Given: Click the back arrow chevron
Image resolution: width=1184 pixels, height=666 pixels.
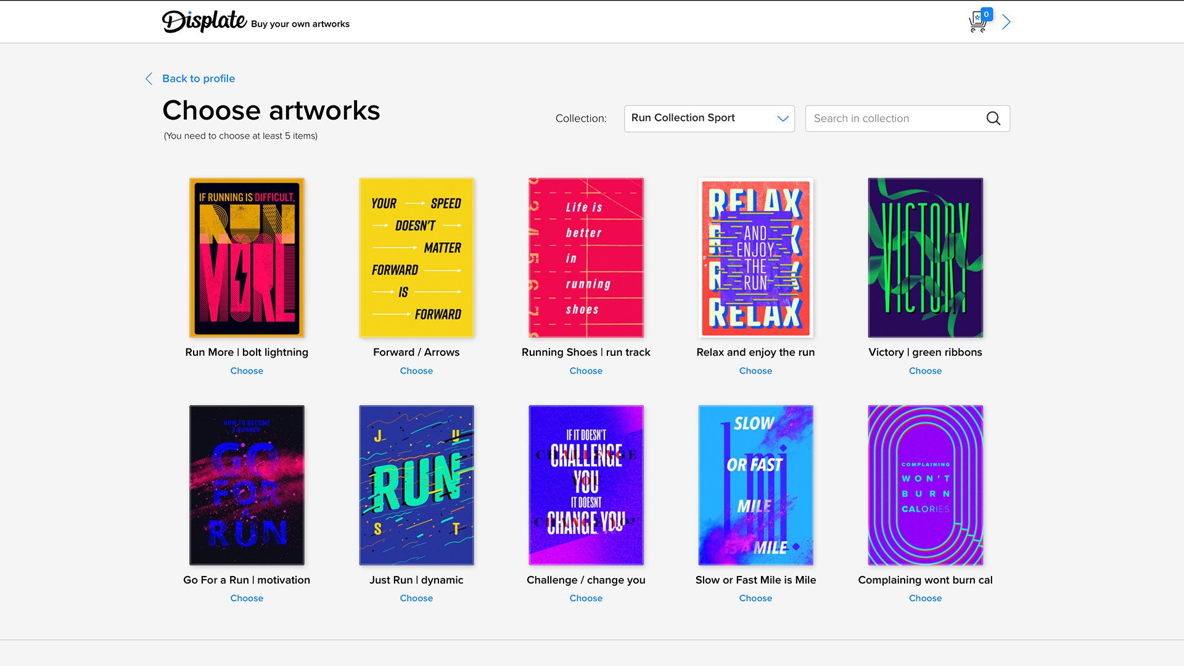Looking at the screenshot, I should 149,79.
